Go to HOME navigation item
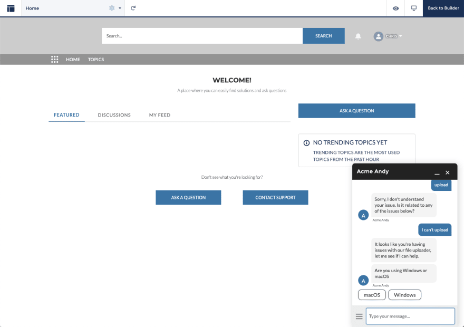The width and height of the screenshot is (464, 327). pos(73,60)
